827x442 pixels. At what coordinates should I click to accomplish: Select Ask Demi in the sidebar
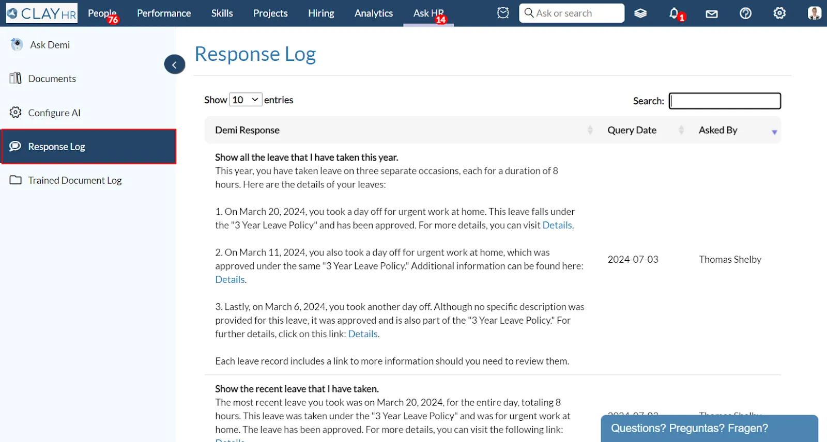pos(50,45)
